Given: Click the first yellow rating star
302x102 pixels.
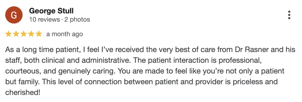Looking at the screenshot, I should (x=9, y=34).
